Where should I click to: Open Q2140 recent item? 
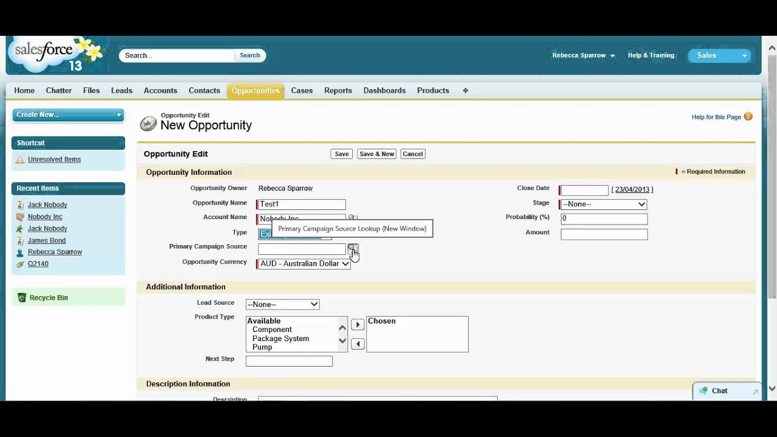coord(38,264)
